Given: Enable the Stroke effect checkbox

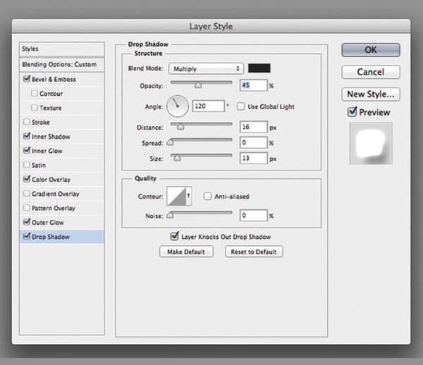Looking at the screenshot, I should [x=27, y=122].
